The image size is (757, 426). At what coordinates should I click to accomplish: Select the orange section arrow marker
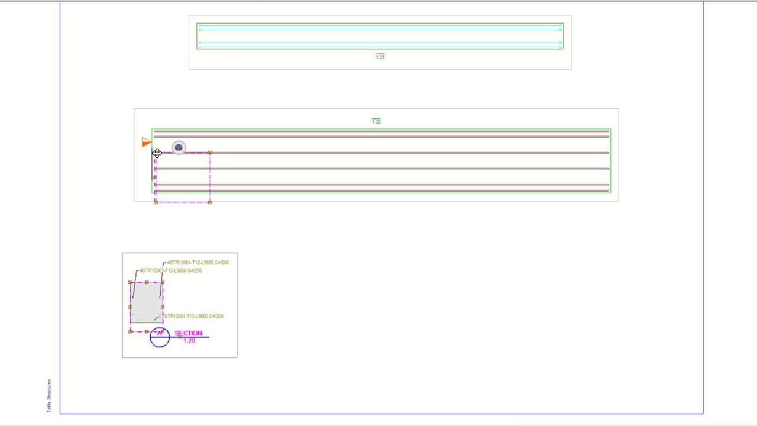[146, 142]
